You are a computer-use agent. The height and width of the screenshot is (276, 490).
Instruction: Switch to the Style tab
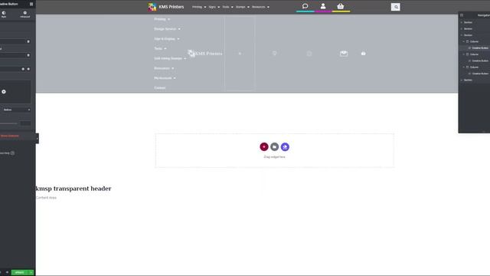point(4,15)
